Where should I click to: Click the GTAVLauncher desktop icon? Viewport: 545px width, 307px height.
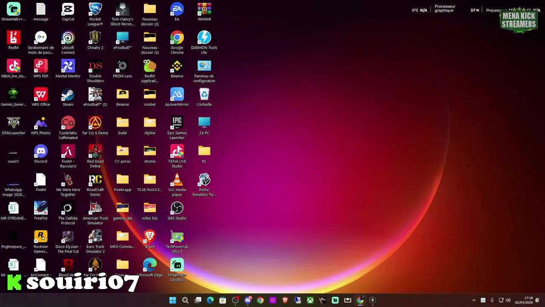click(x=14, y=126)
